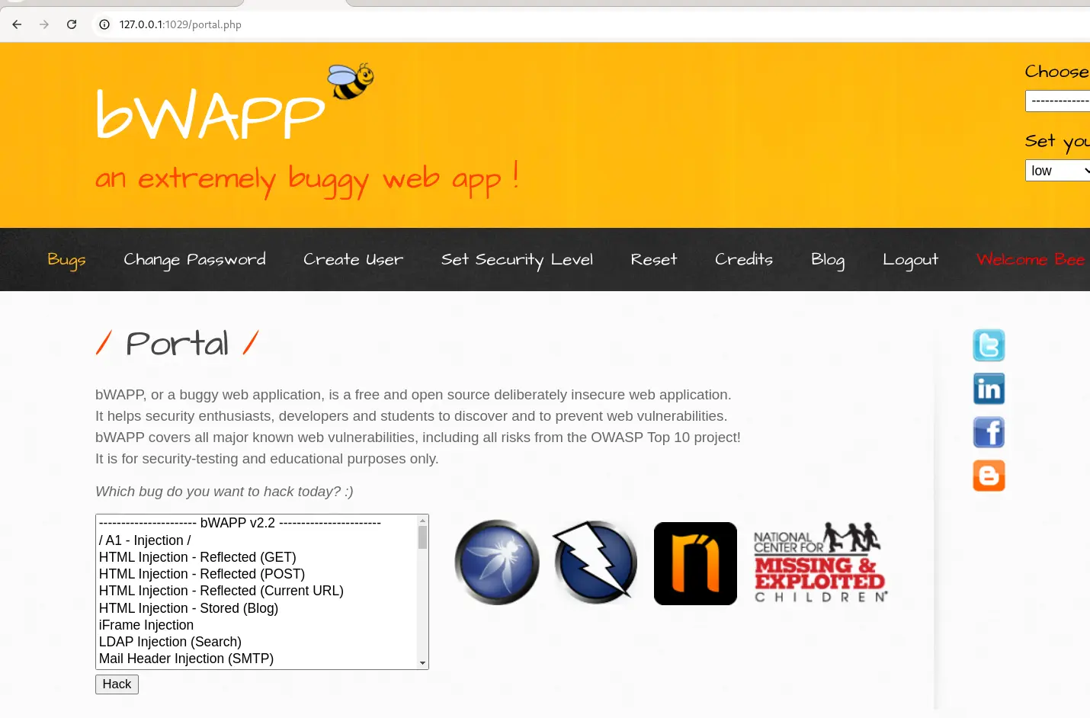Click the bug list scrollbar down arrow

pyautogui.click(x=422, y=663)
